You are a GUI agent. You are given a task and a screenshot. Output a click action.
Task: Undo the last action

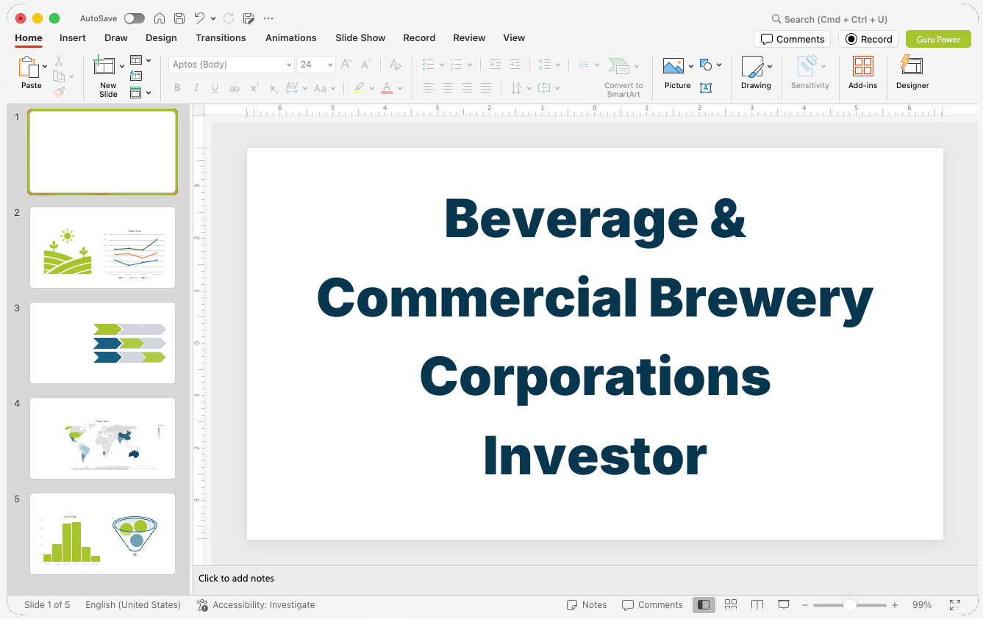point(200,18)
